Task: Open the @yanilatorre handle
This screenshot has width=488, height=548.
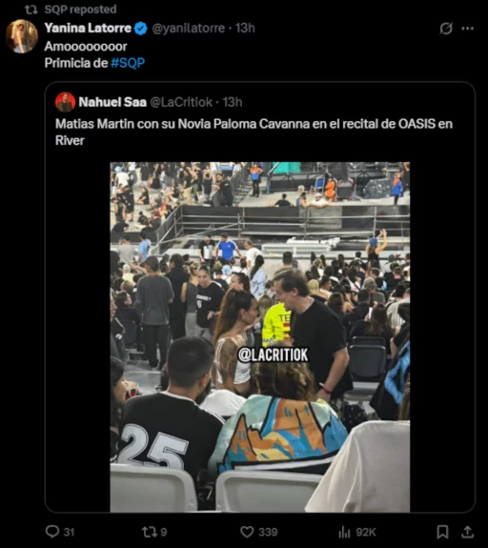Action: 189,28
